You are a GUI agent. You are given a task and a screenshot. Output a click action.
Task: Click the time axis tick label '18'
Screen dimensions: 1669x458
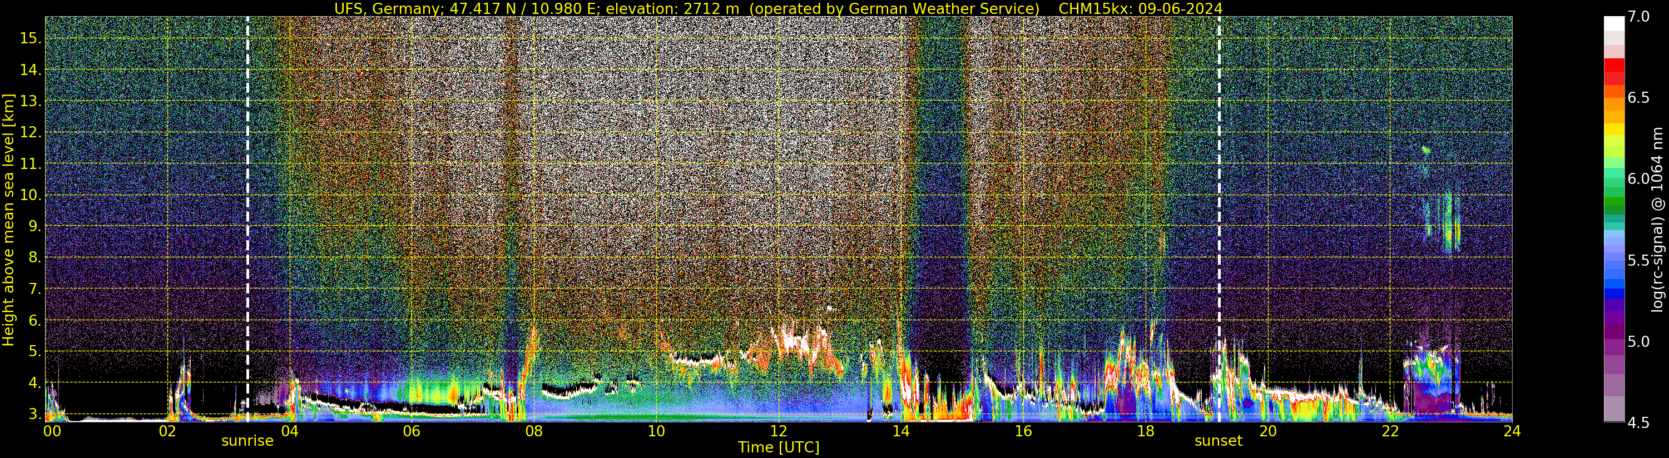click(1146, 431)
